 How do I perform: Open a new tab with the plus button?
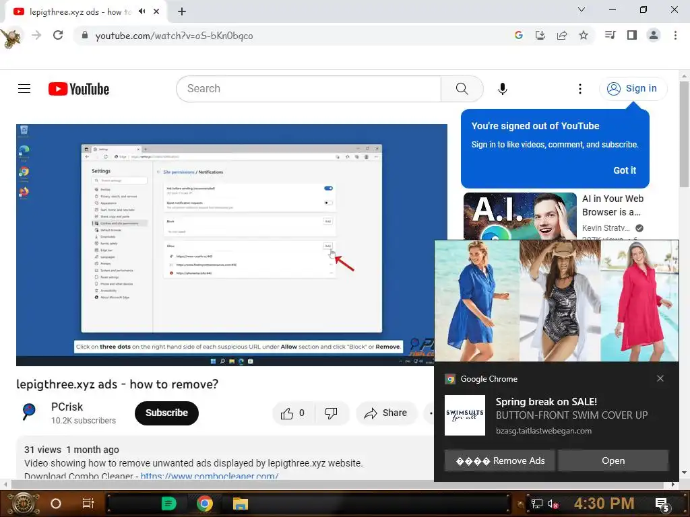182,11
